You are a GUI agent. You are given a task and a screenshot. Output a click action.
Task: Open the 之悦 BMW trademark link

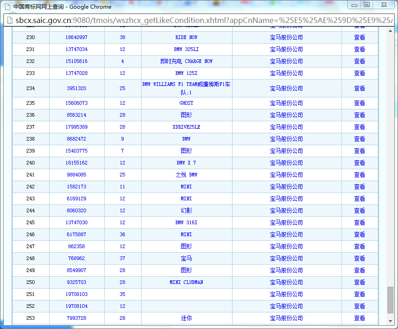pyautogui.click(x=186, y=175)
